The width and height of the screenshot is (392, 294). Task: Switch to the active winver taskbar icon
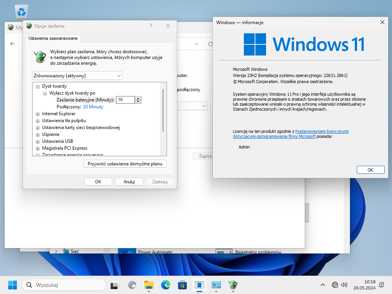(x=199, y=285)
